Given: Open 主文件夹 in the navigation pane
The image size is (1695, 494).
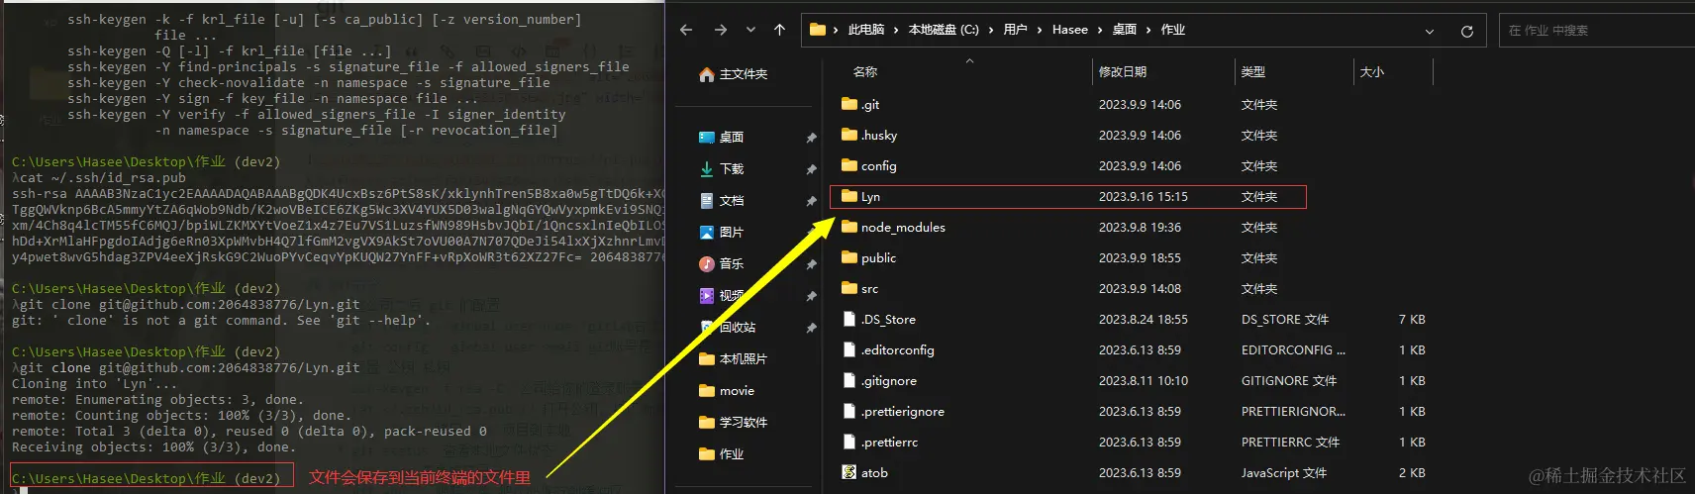Looking at the screenshot, I should pos(734,74).
